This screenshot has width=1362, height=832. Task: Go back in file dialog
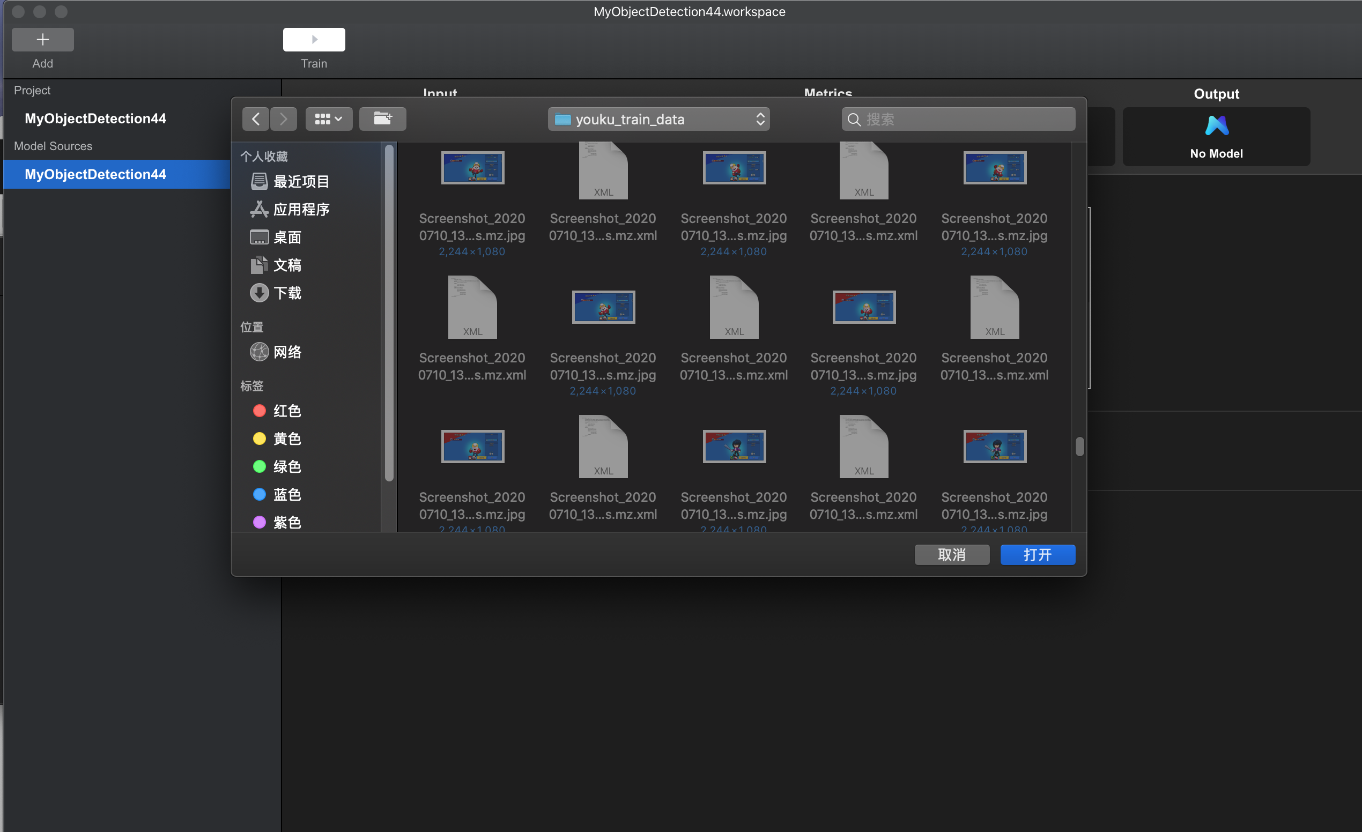pos(255,119)
